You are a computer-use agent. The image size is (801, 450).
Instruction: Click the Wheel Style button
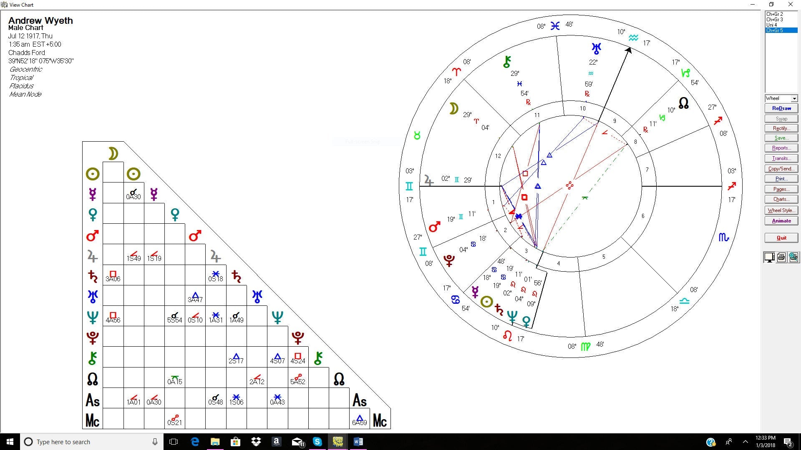point(781,210)
